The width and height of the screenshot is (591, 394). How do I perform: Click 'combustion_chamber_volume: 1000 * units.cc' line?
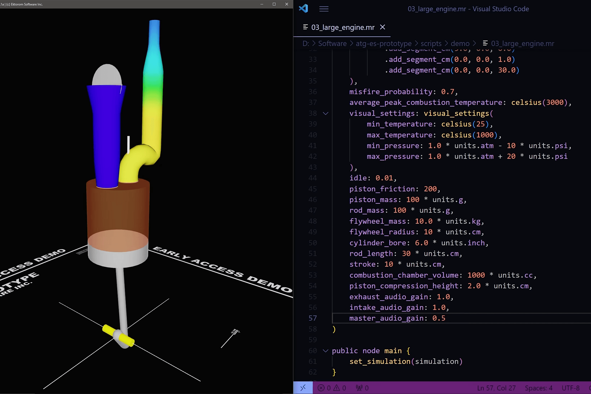click(443, 275)
